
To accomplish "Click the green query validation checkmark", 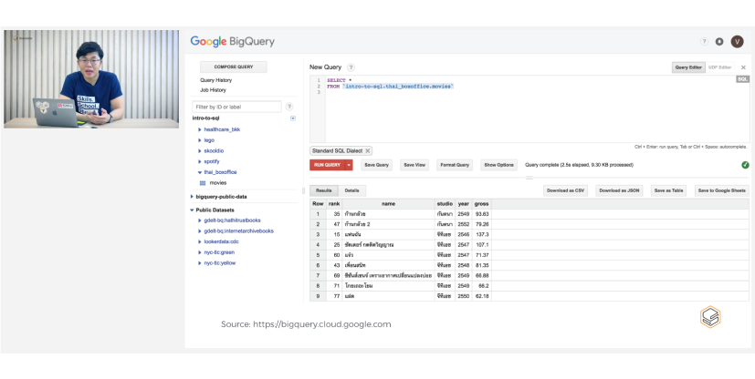I will pos(745,165).
